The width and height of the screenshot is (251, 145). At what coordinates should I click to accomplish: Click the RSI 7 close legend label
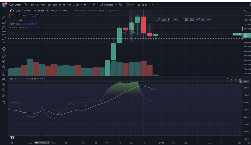14,79
